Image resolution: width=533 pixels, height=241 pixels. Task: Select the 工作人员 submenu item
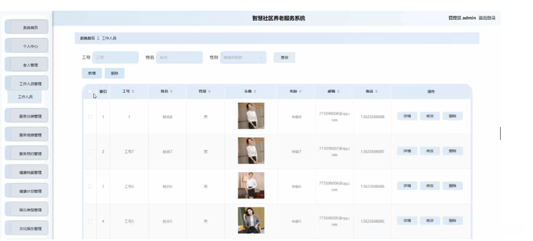pyautogui.click(x=25, y=97)
